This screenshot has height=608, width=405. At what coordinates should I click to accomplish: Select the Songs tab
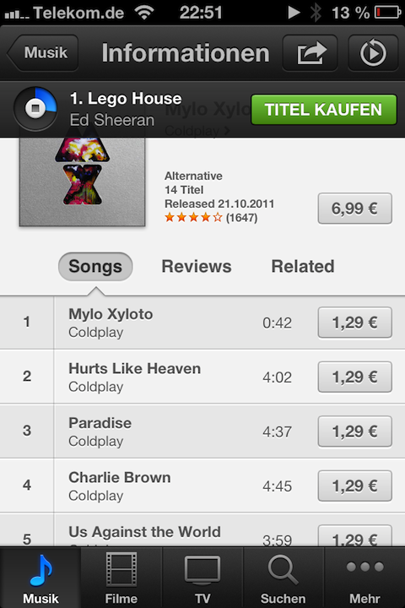click(95, 267)
